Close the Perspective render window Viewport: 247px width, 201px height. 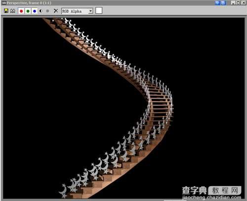click(x=244, y=3)
